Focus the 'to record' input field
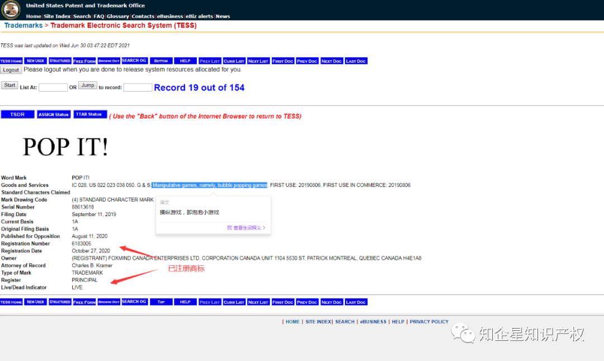Screen dimensions: 604x361 (138, 87)
